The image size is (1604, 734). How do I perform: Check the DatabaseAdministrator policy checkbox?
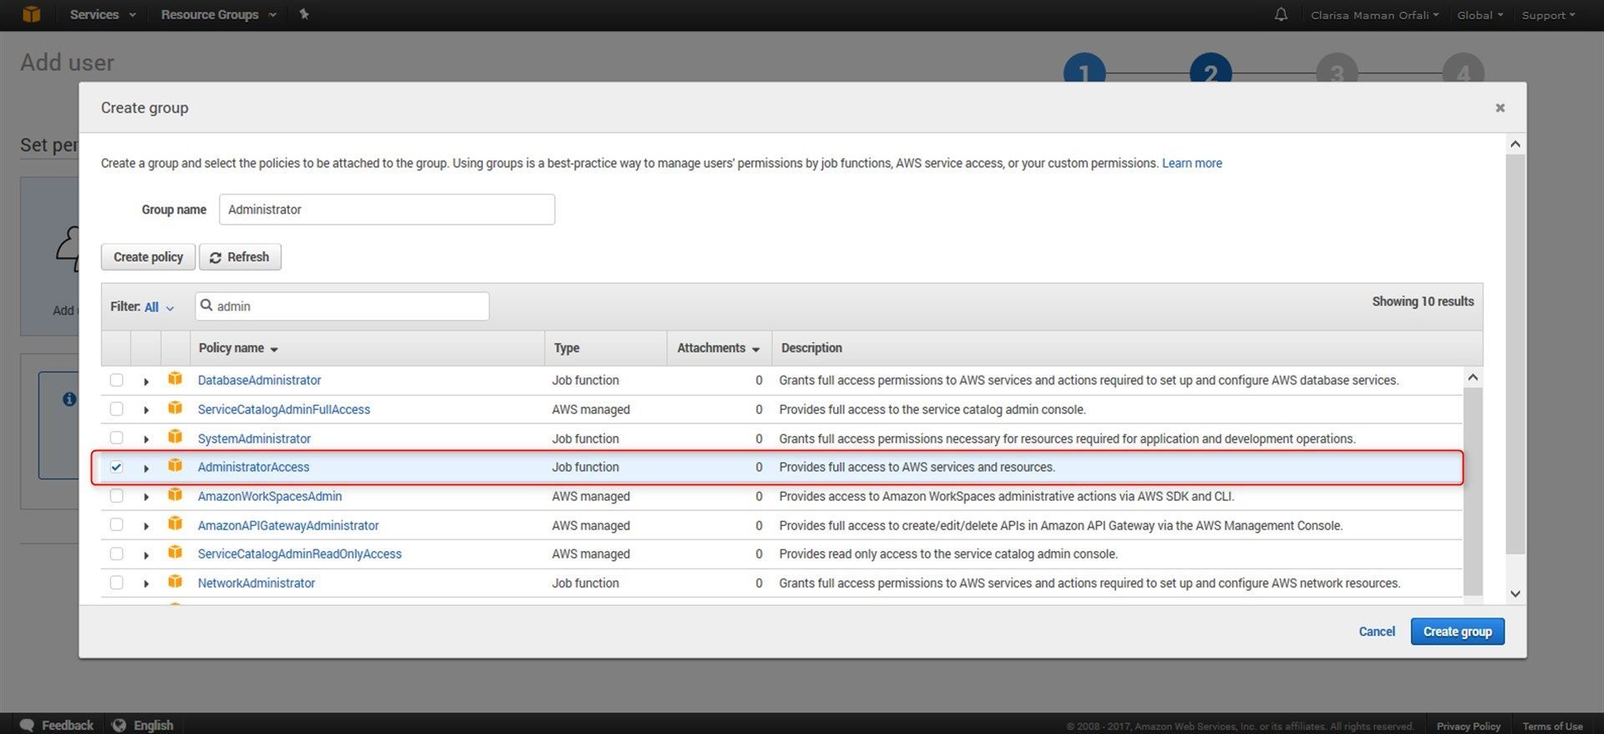pos(116,380)
